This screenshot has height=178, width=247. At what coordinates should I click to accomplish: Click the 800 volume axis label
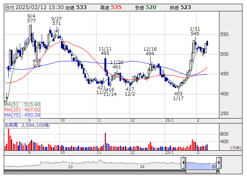(x=224, y=134)
